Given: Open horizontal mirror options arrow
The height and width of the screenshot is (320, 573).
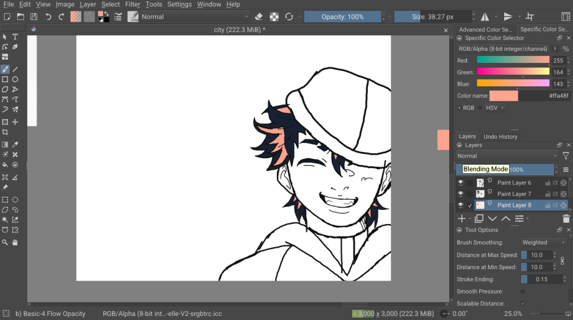Looking at the screenshot, I should click(x=496, y=17).
